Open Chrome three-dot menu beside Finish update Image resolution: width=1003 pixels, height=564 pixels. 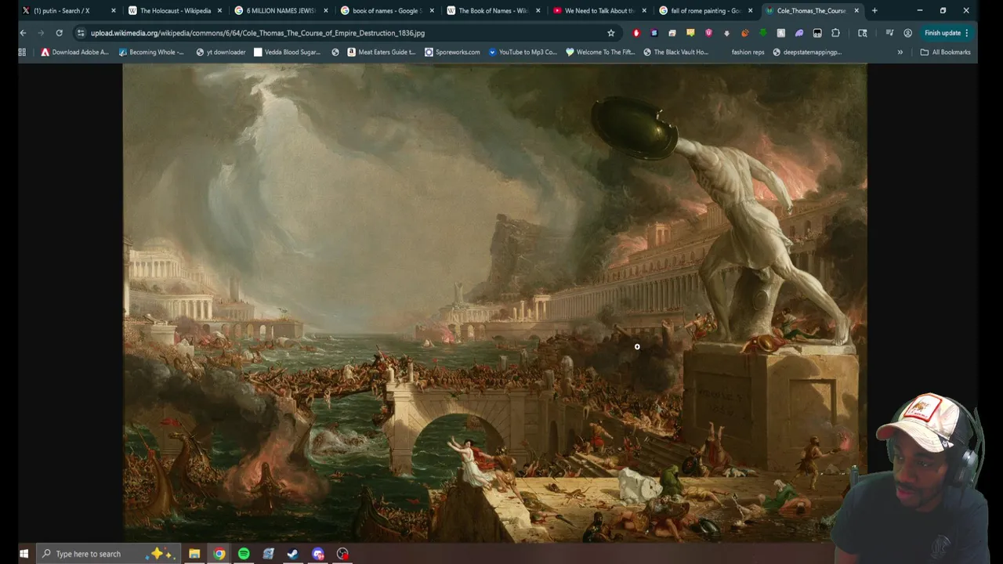click(x=967, y=33)
